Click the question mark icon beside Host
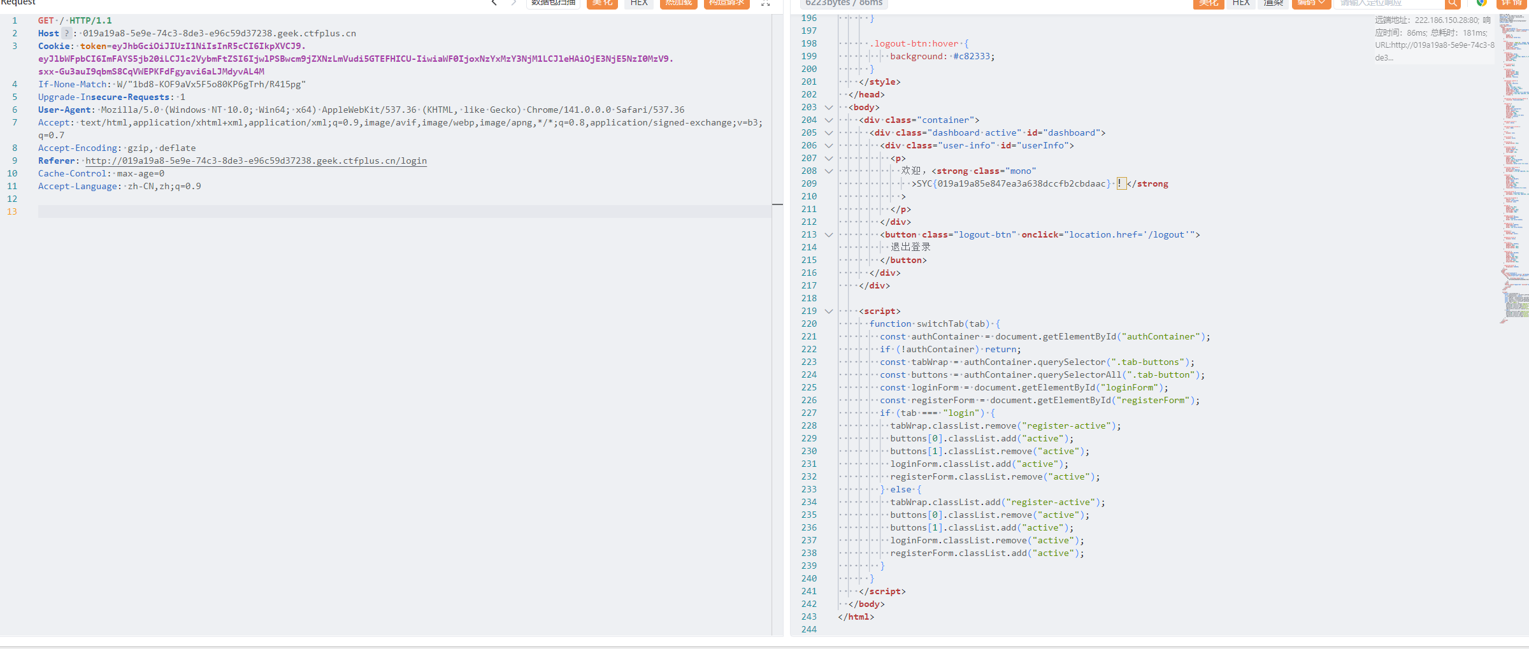Viewport: 1529px width, 649px height. (x=66, y=33)
